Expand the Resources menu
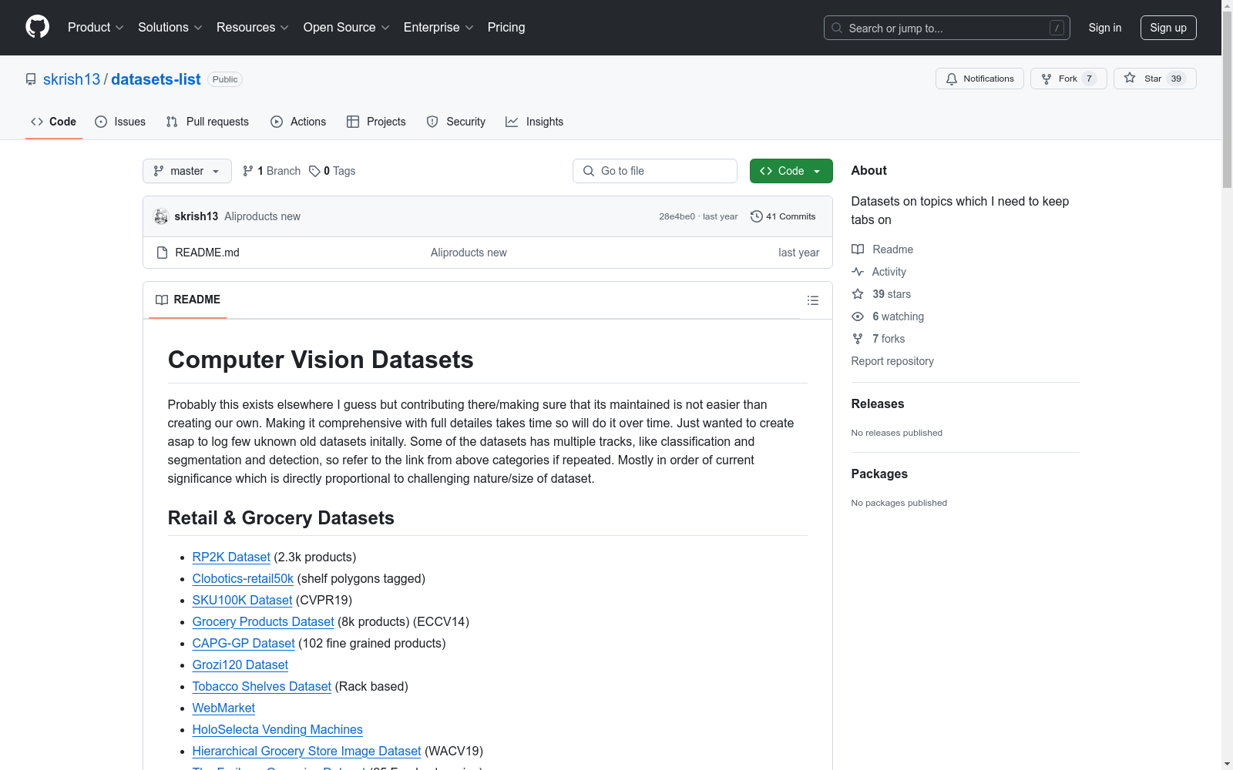This screenshot has height=770, width=1233. click(253, 27)
